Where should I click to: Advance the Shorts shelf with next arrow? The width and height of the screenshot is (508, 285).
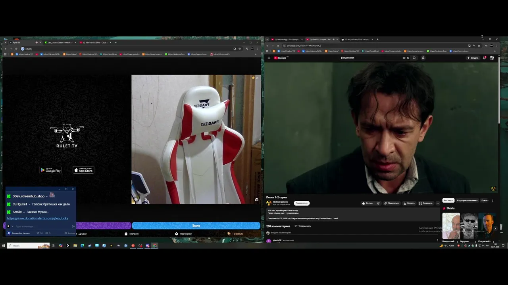tap(495, 228)
